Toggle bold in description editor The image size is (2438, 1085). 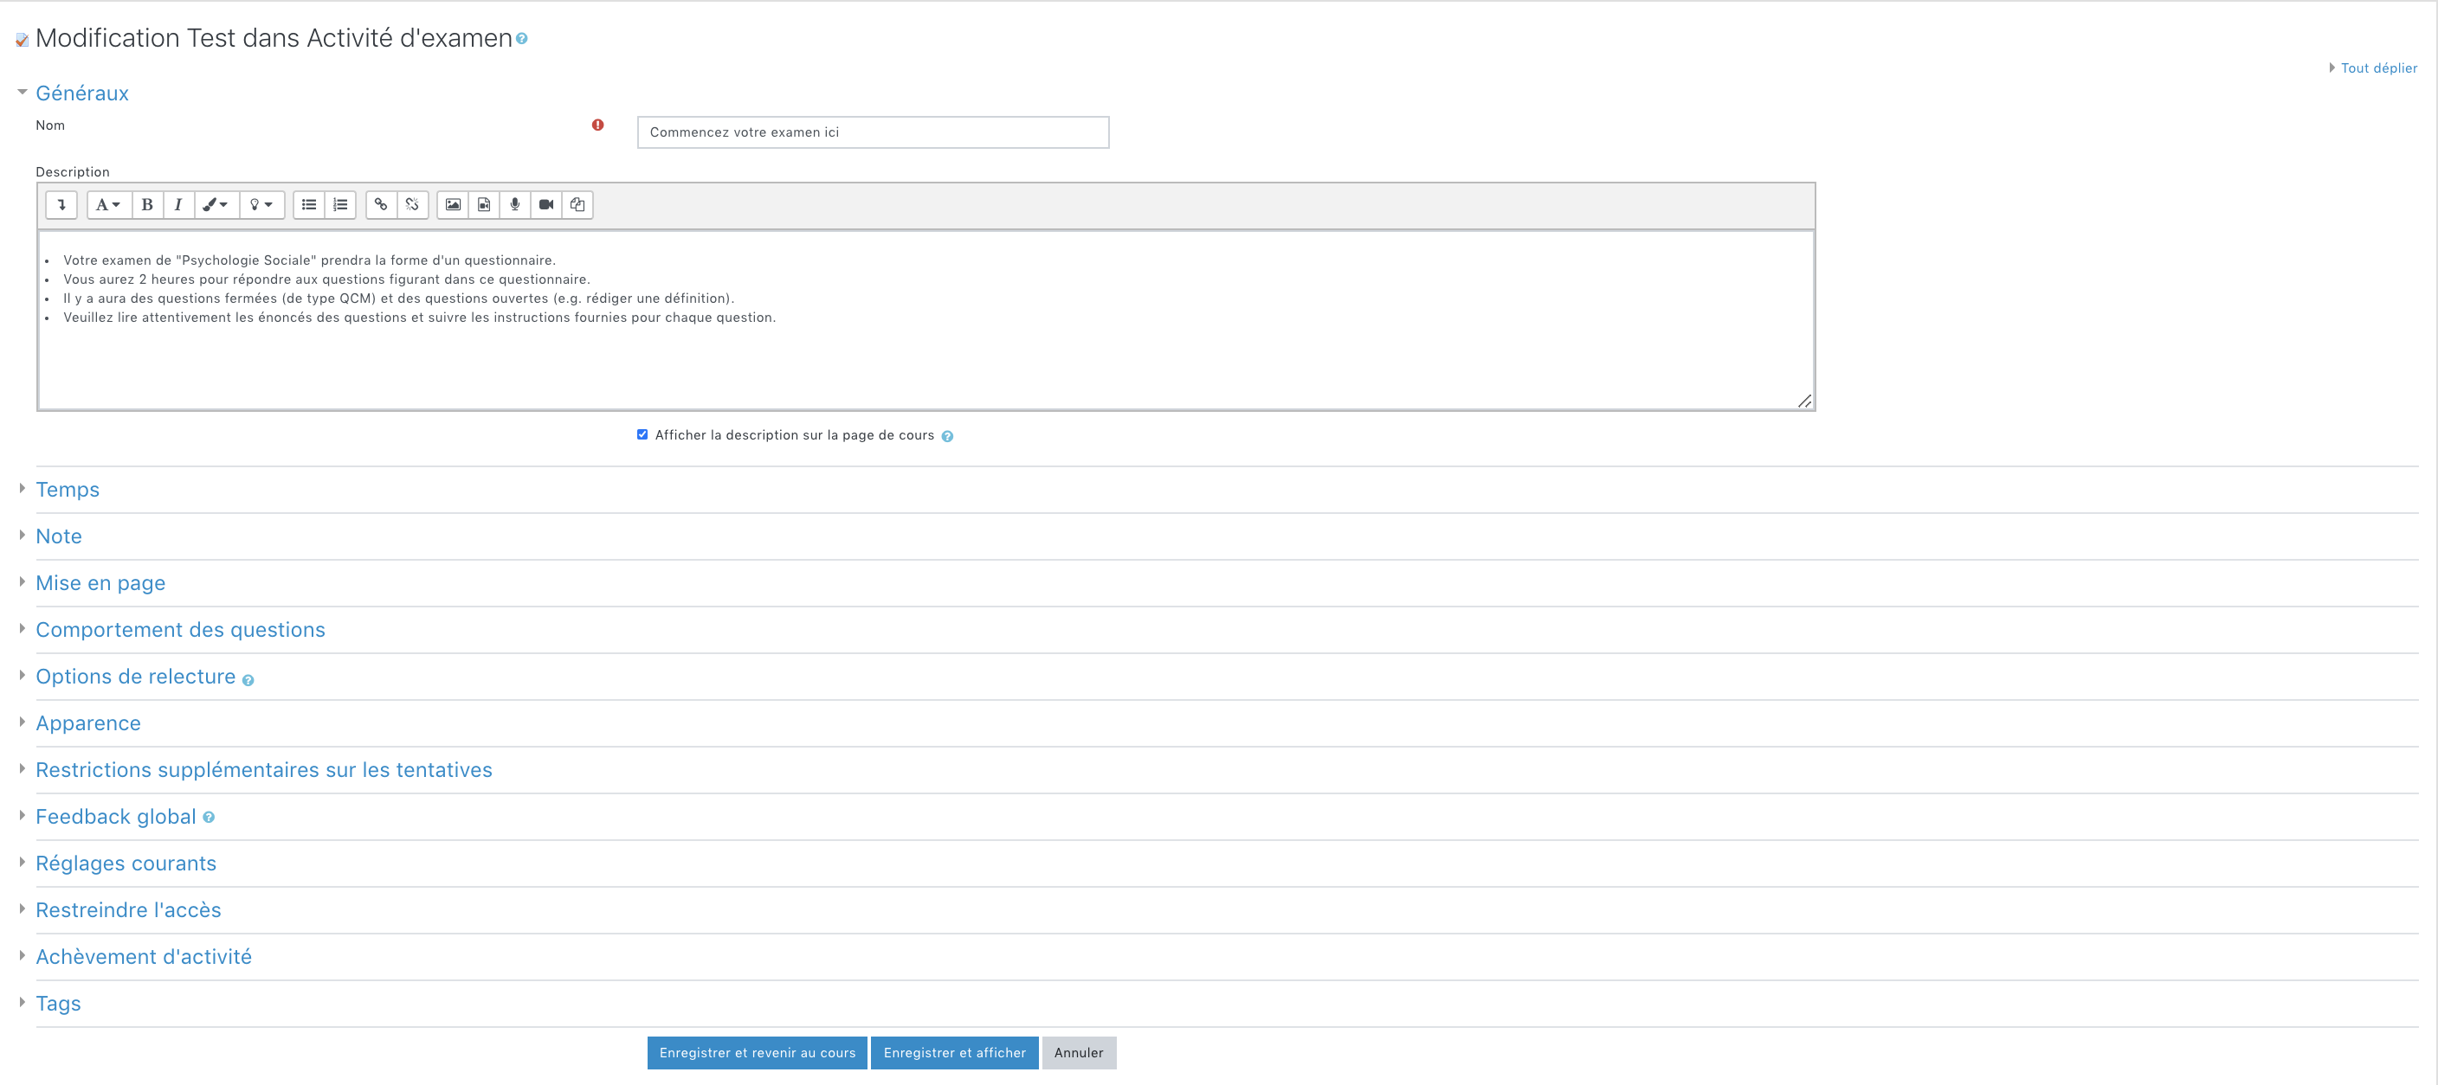(146, 204)
